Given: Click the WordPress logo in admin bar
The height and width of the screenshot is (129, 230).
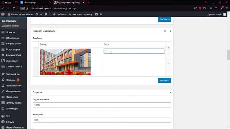Looking at the screenshot, I should (x=3, y=14).
